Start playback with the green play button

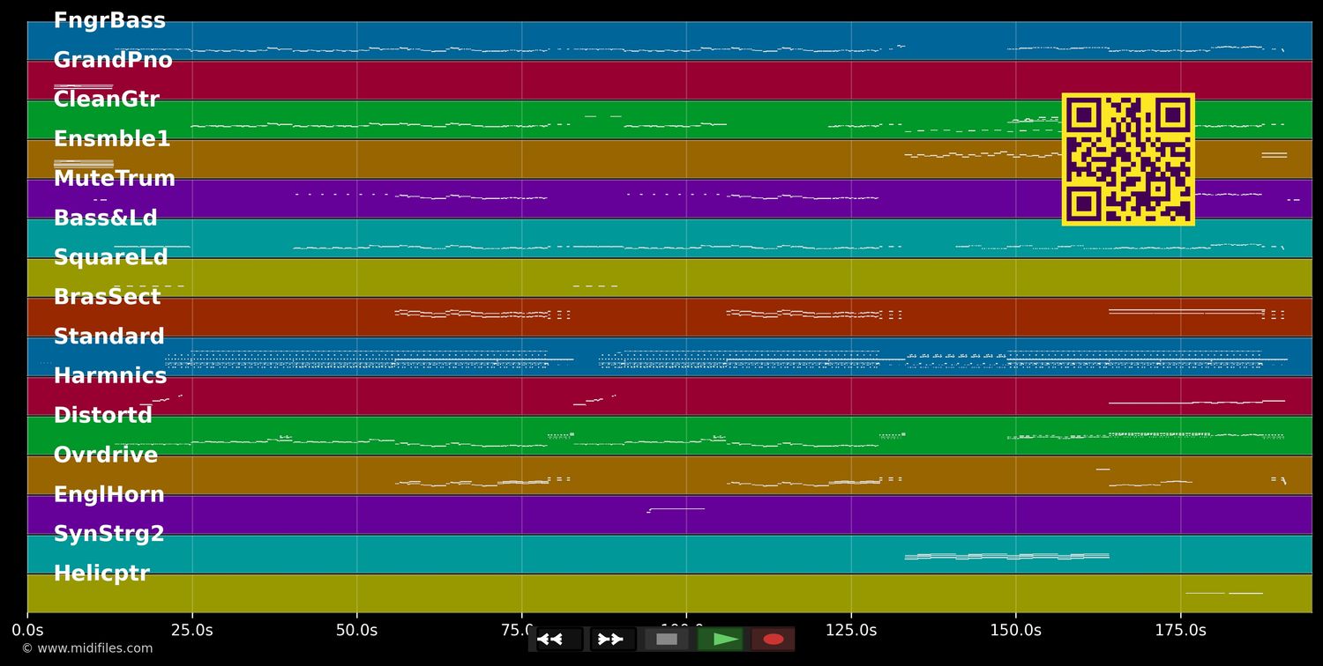(721, 640)
